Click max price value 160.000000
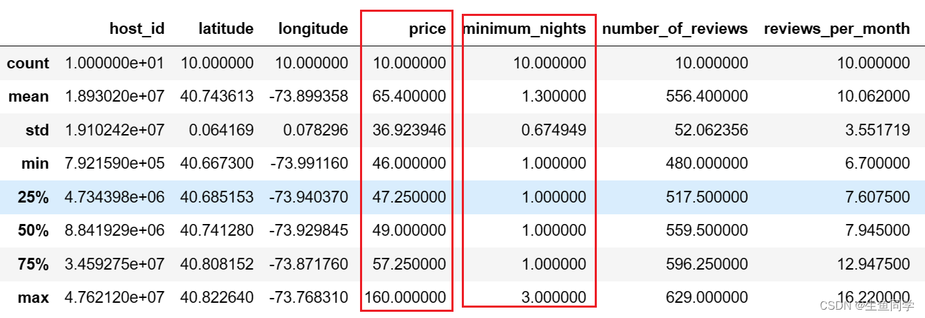The height and width of the screenshot is (318, 925). tap(405, 297)
